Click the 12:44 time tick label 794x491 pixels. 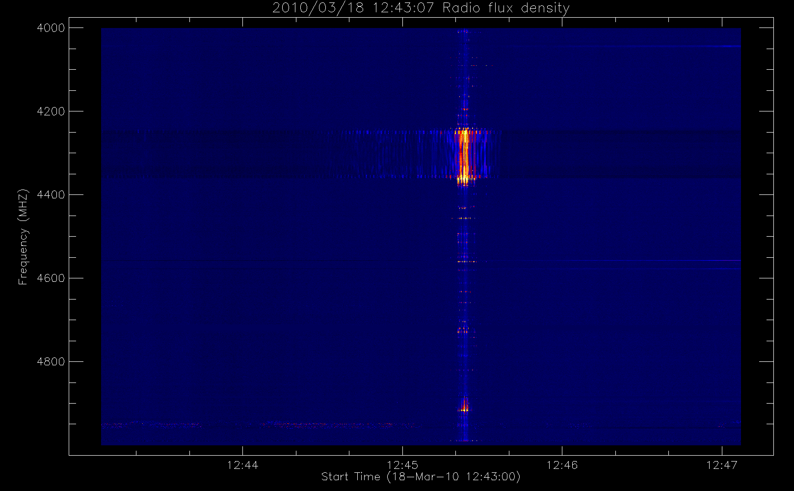pos(242,465)
